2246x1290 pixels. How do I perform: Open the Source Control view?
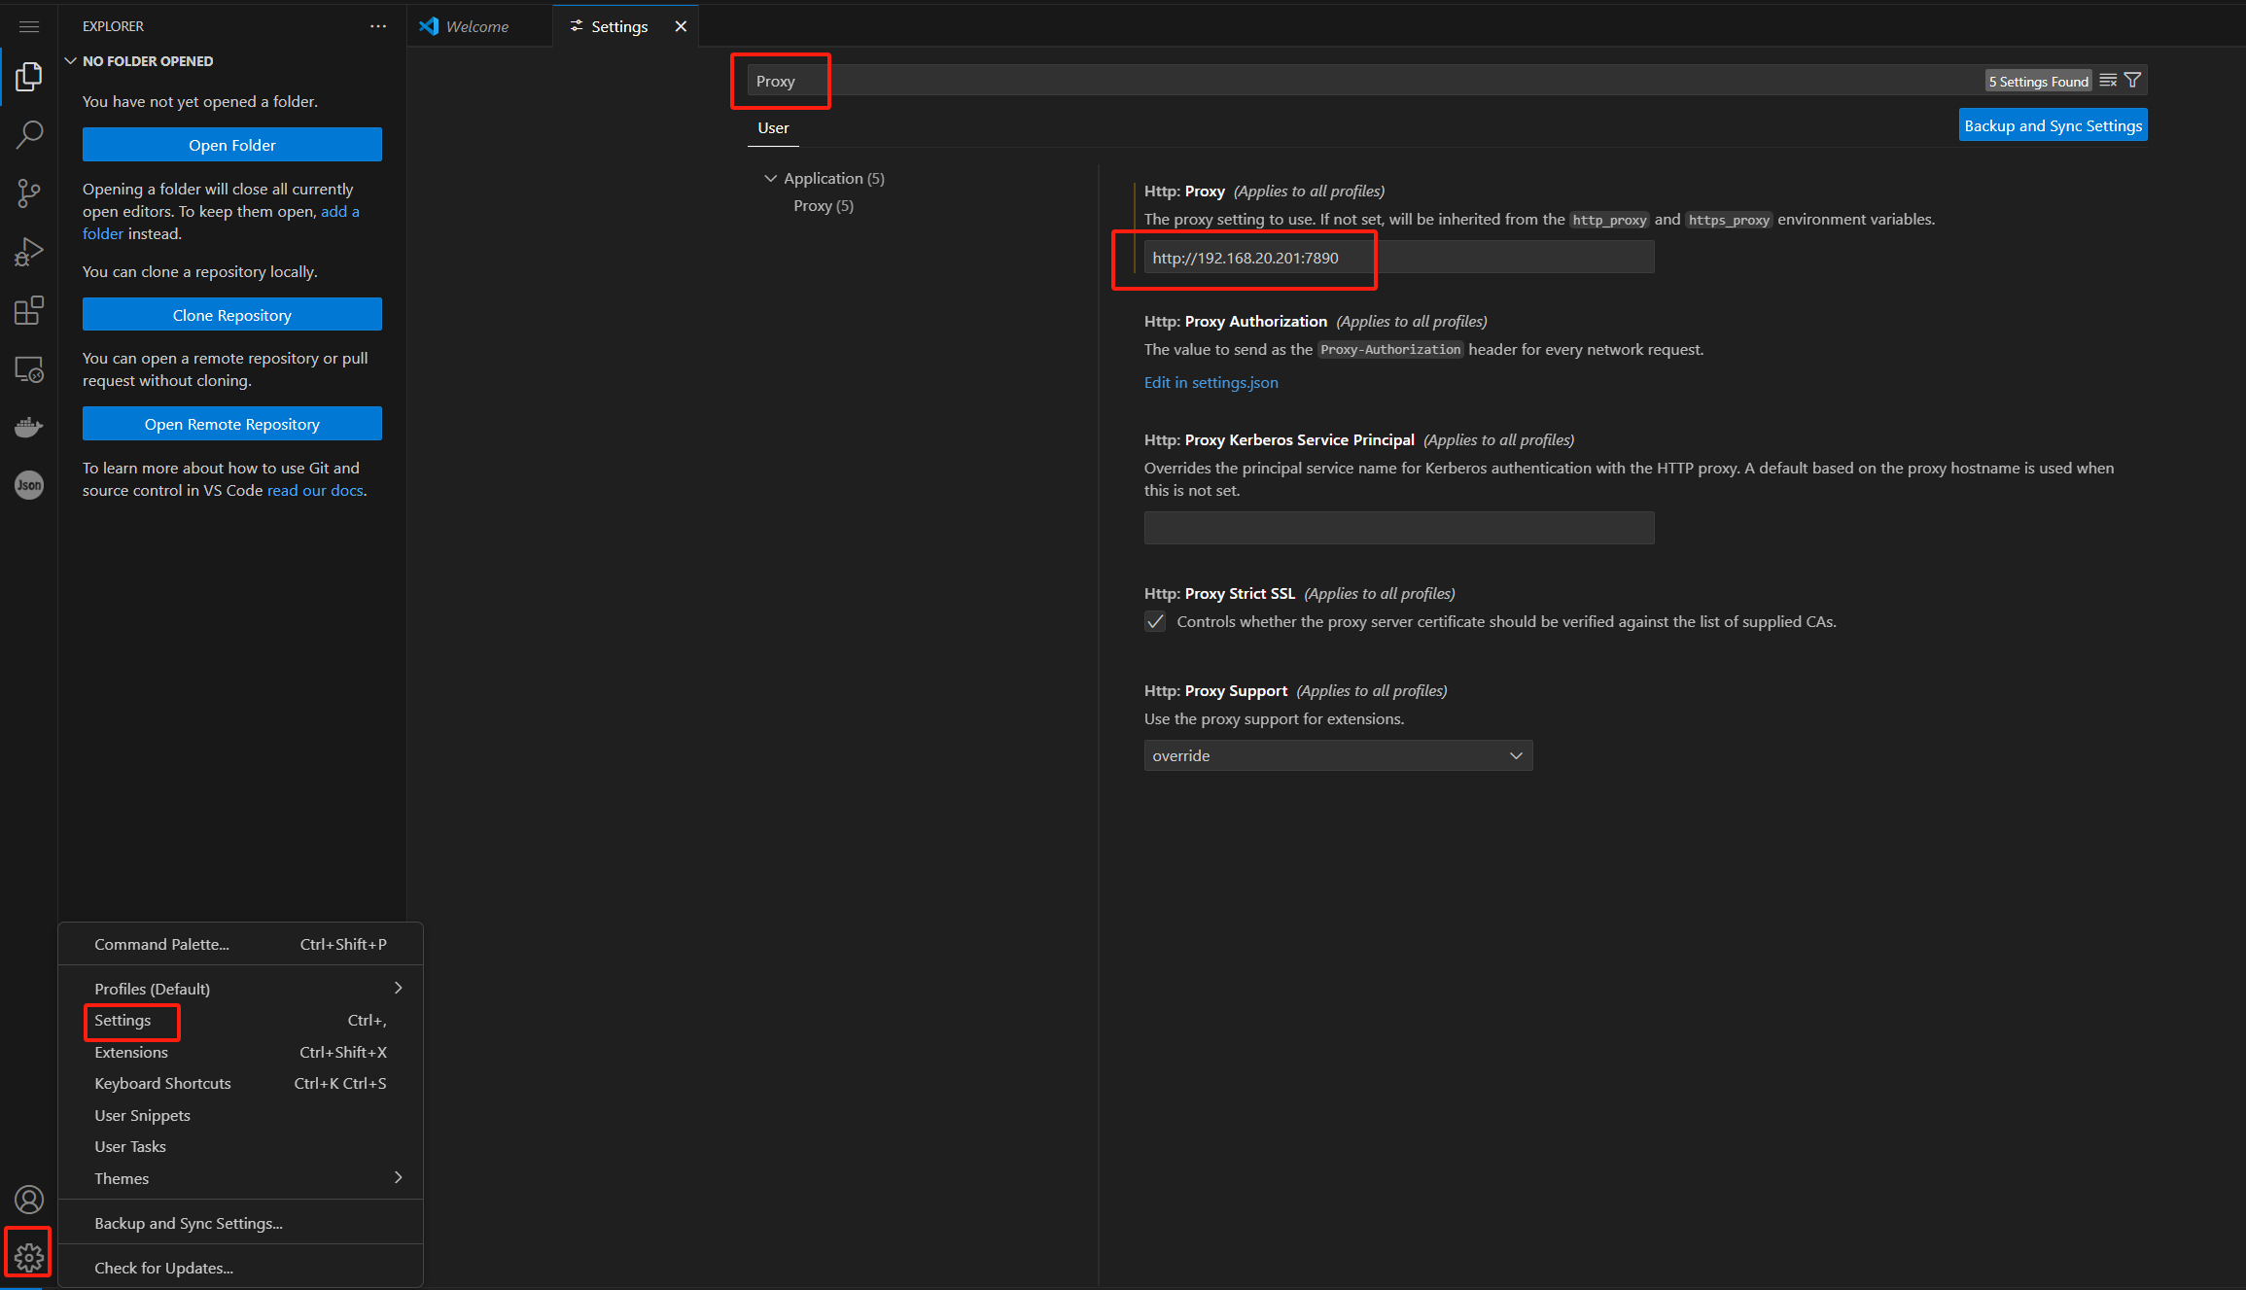[x=29, y=192]
